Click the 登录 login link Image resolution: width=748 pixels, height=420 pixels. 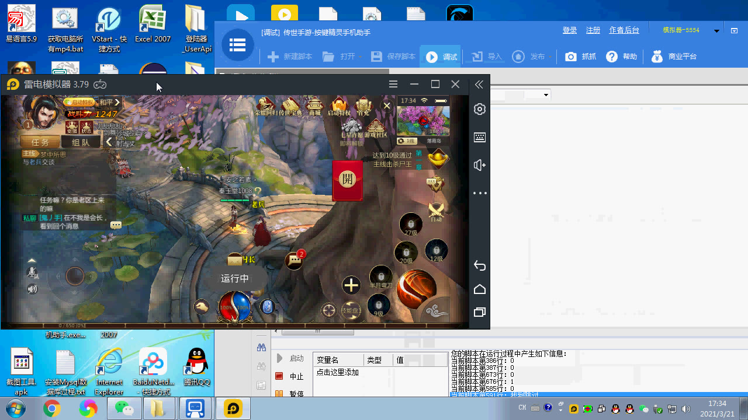[x=570, y=30]
